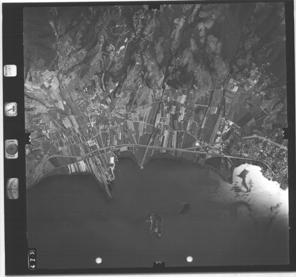This screenshot has height=277, width=296.
Task: Click the right white dot at bottom
Action: tap(189, 259)
